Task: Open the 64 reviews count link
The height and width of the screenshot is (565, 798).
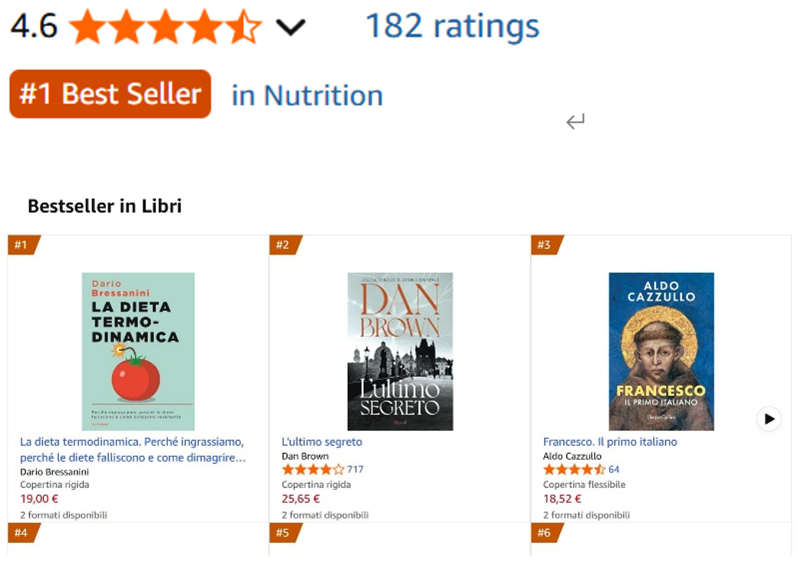Action: [614, 470]
